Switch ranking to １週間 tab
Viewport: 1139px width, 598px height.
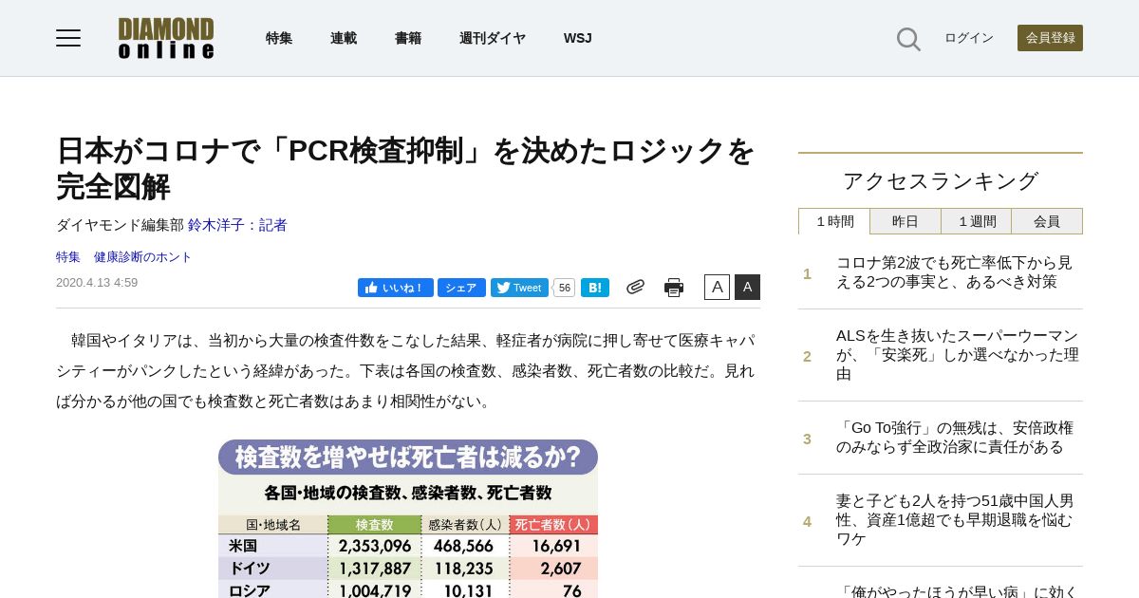point(976,221)
